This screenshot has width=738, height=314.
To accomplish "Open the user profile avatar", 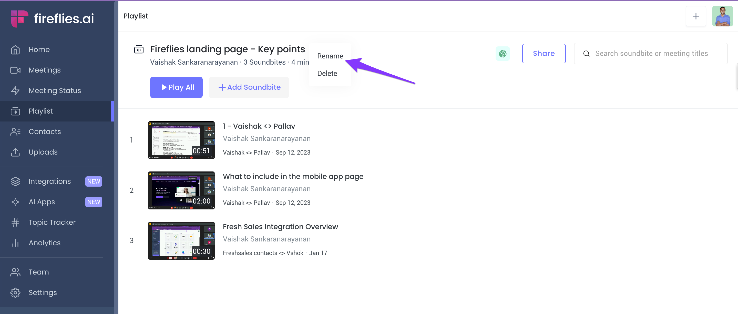I will [x=722, y=16].
